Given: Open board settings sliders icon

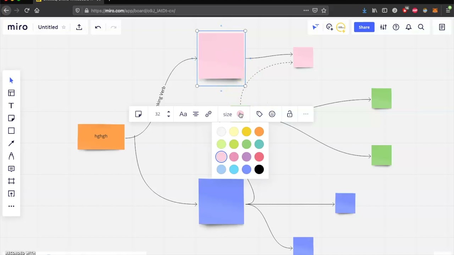Looking at the screenshot, I should coord(383,27).
